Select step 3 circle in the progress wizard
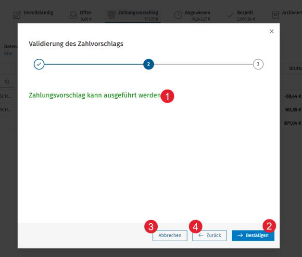The height and width of the screenshot is (257, 302). coord(258,64)
